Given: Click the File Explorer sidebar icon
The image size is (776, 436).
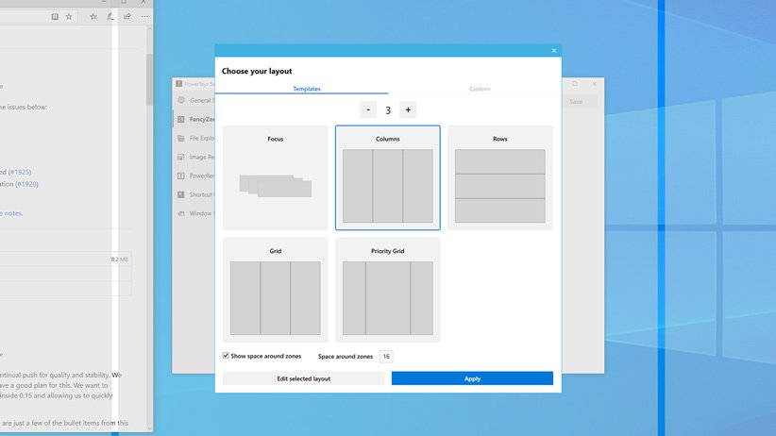Looking at the screenshot, I should 180,138.
